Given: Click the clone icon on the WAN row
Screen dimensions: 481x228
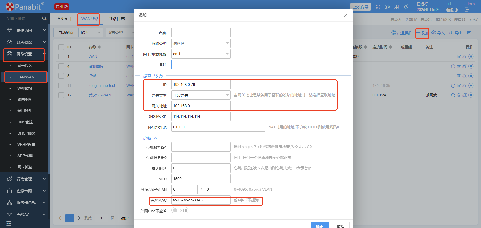Looking at the screenshot, I should pyautogui.click(x=465, y=57).
